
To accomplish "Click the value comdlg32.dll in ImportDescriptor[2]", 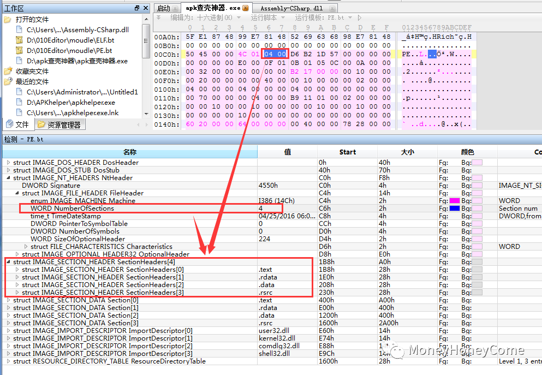I will click(279, 346).
